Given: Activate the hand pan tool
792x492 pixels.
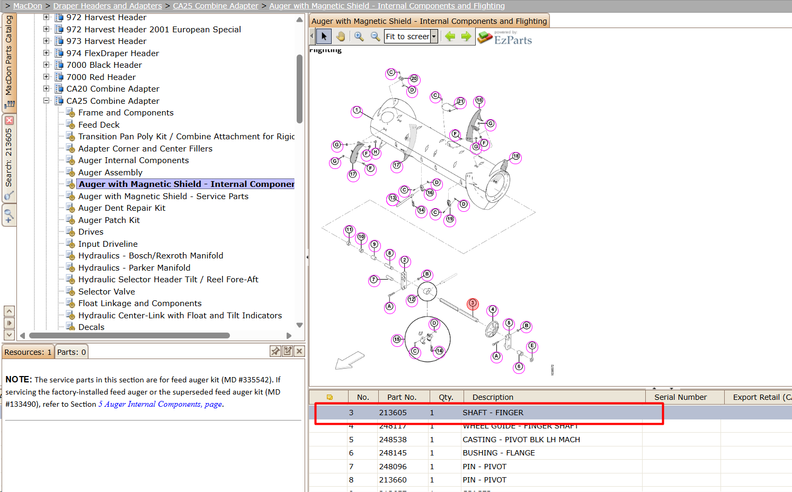Looking at the screenshot, I should [341, 37].
